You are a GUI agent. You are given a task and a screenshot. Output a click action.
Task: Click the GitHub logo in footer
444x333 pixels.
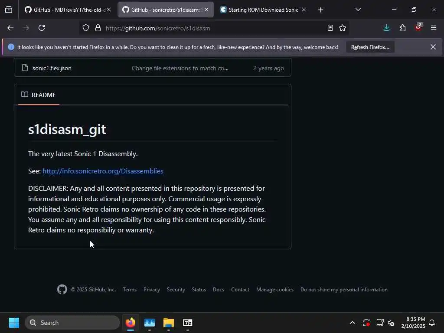coord(62,289)
